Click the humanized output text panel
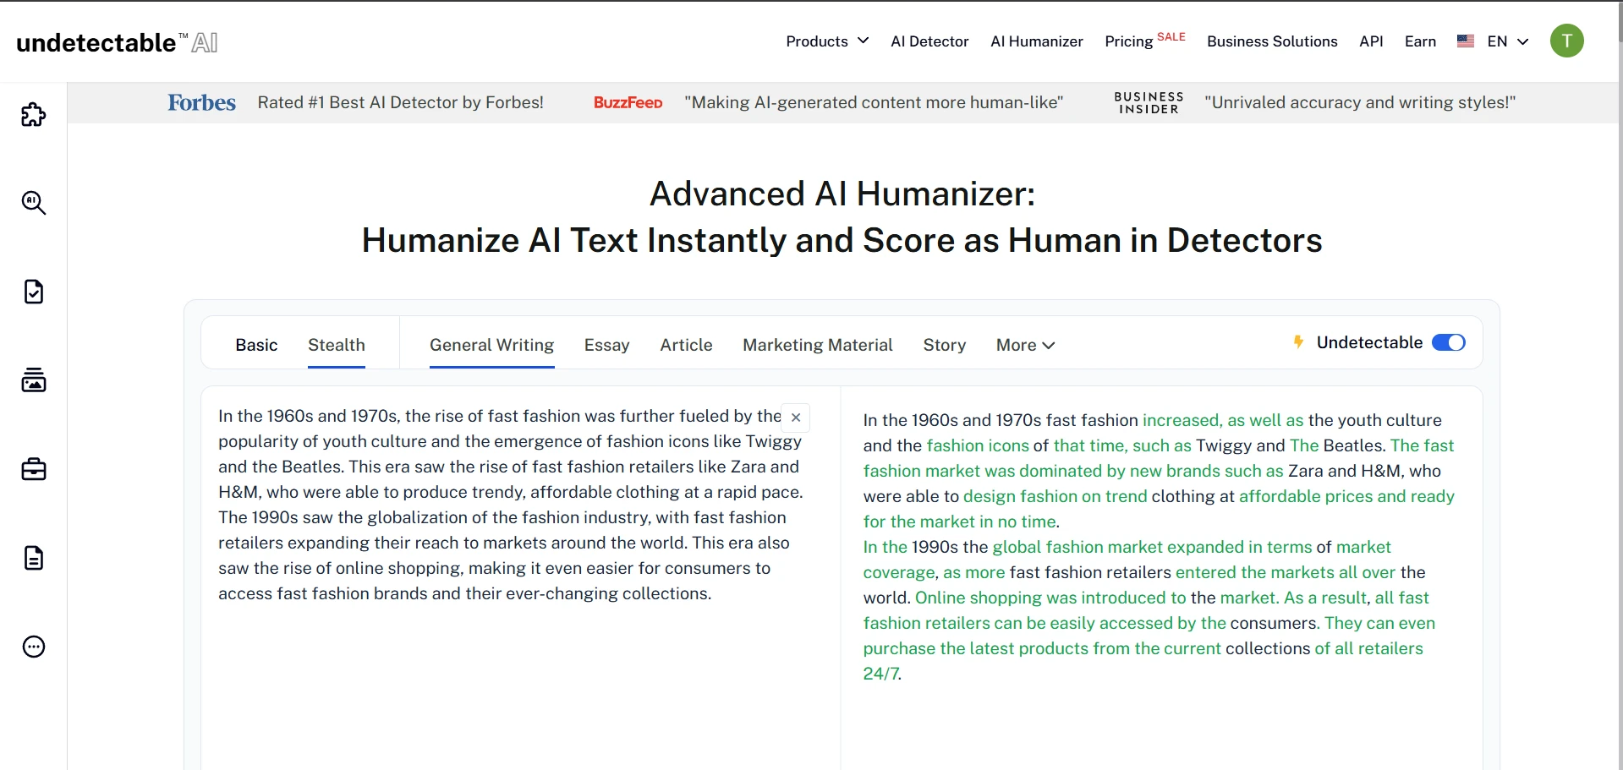Image resolution: width=1623 pixels, height=770 pixels. click(1161, 577)
